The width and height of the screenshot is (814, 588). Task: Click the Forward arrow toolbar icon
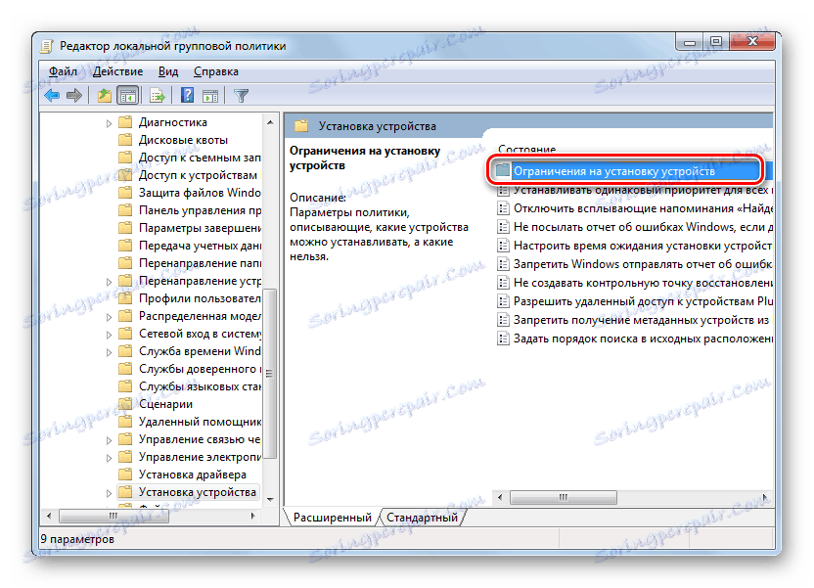[x=74, y=96]
